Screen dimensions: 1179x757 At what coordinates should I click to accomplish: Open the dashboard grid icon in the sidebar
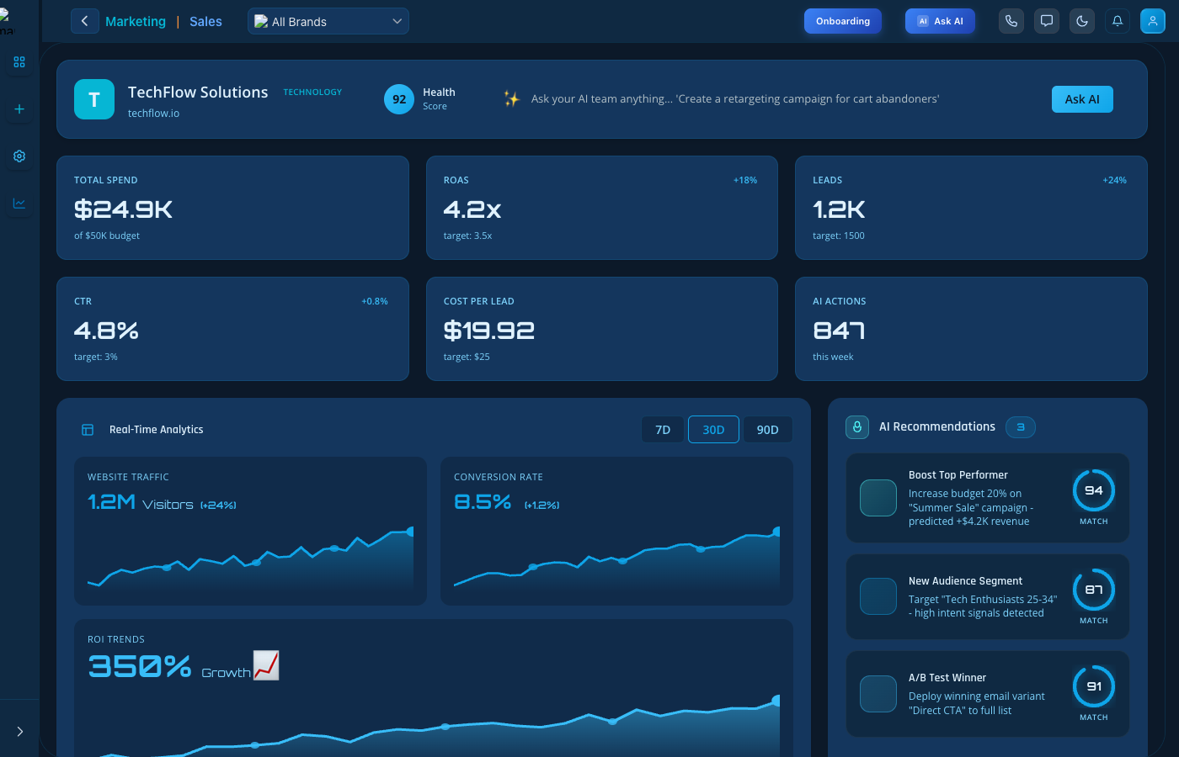coord(19,62)
